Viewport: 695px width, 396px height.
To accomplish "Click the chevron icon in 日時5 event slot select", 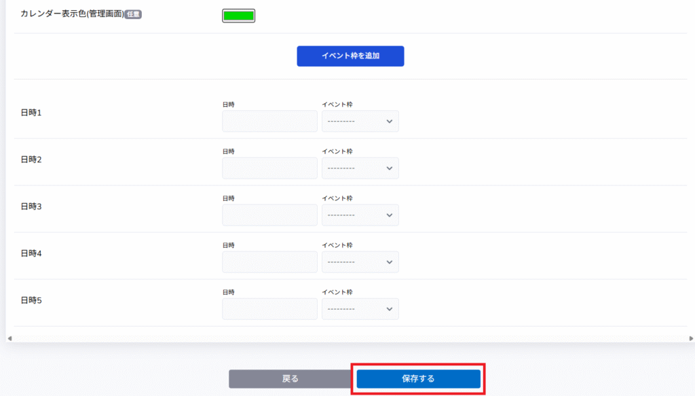I will pyautogui.click(x=389, y=309).
